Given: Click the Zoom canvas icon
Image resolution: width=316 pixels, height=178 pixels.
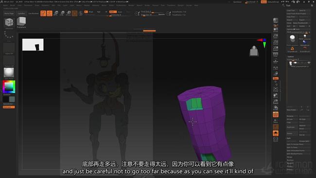Looking at the screenshot, I should pos(276,36).
